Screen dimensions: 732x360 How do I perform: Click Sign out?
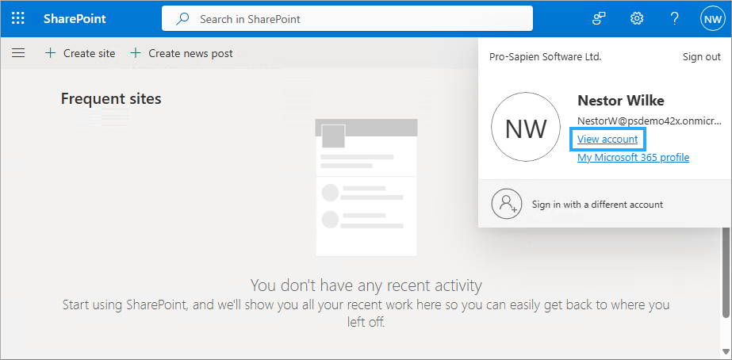702,57
